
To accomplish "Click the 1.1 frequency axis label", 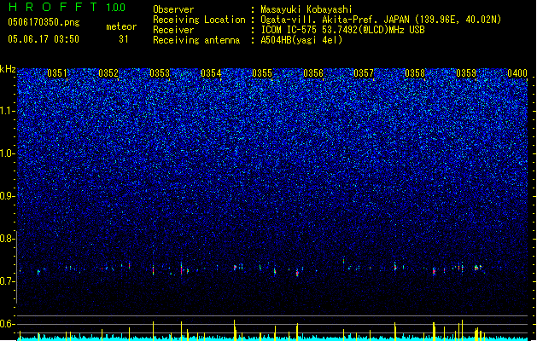I will [x=8, y=111].
